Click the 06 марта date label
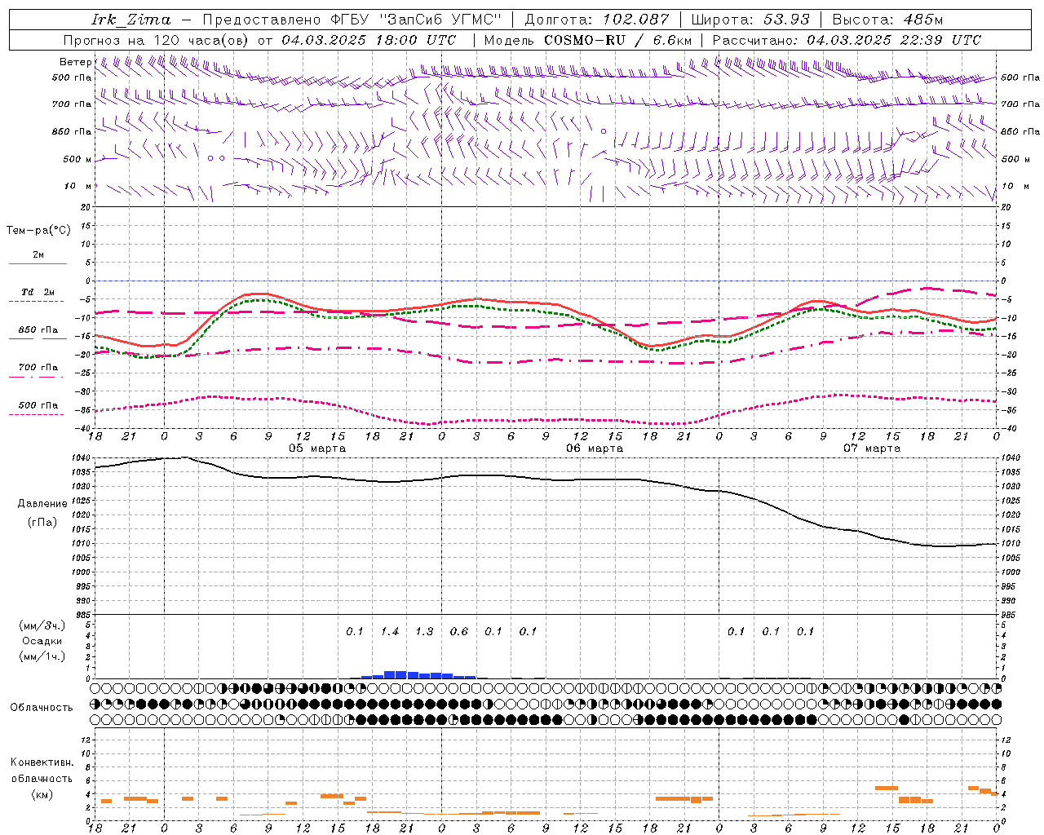Screen dimensions: 1044x835 [x=595, y=448]
